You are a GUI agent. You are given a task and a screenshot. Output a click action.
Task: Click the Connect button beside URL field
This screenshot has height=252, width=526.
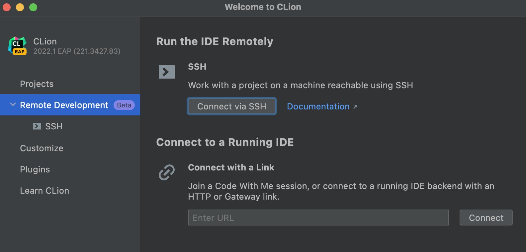[x=486, y=218]
